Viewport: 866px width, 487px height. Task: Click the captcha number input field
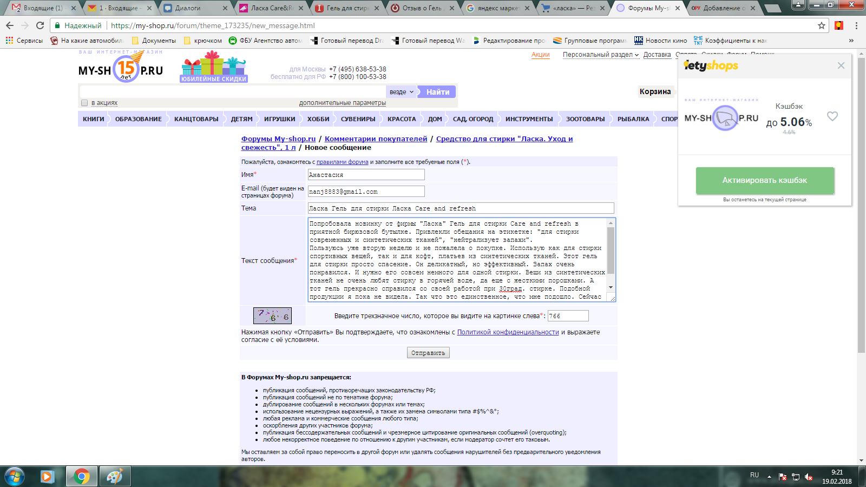[568, 316]
